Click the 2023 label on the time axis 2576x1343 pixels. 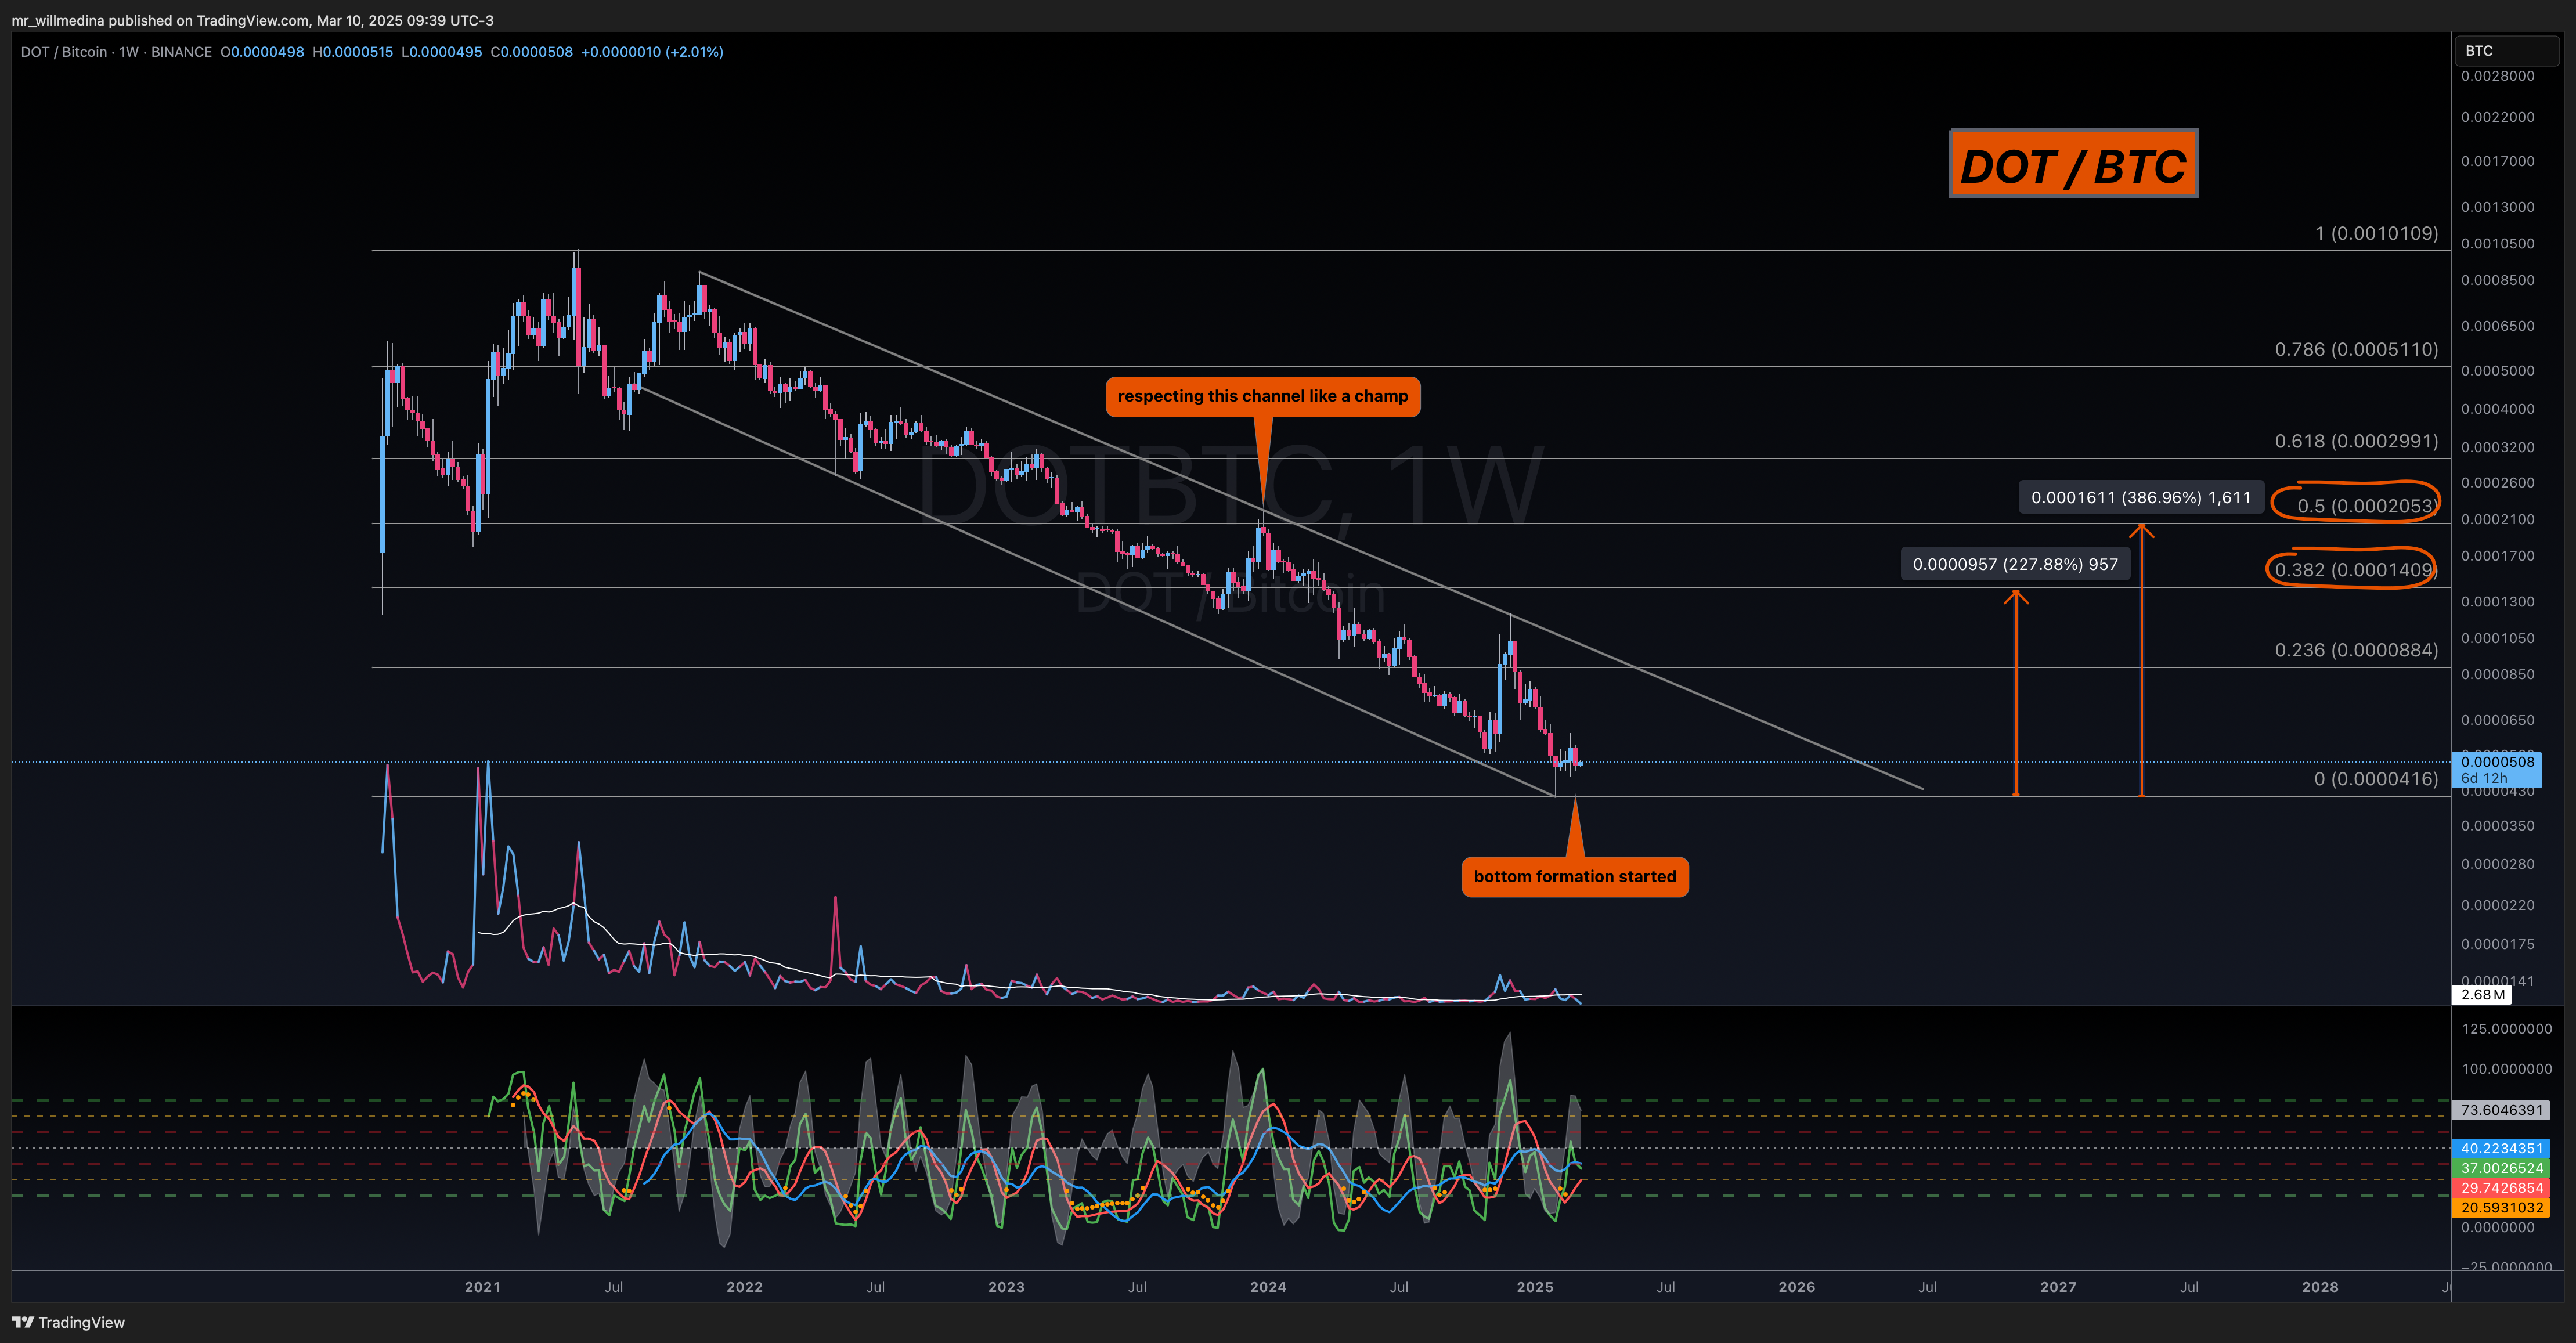(x=1006, y=1287)
